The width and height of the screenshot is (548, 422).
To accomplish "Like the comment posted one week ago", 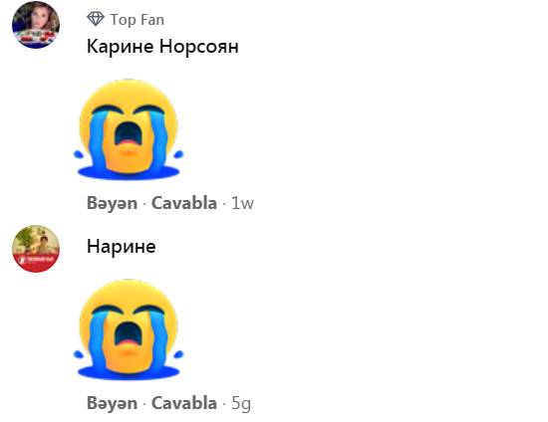I will click(x=112, y=203).
